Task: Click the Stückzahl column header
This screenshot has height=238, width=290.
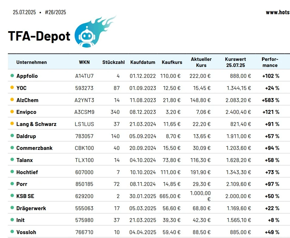Action: 114,62
